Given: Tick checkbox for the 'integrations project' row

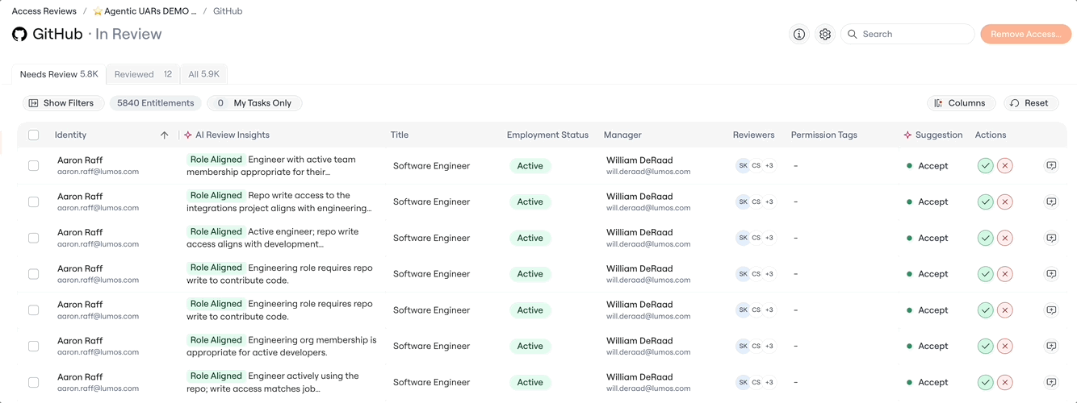Looking at the screenshot, I should click(33, 202).
